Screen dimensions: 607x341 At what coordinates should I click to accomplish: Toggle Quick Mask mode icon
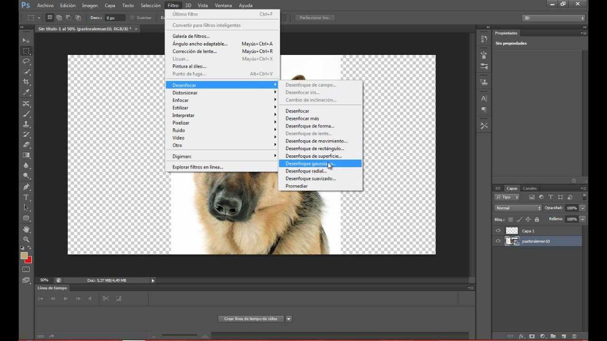pyautogui.click(x=26, y=269)
